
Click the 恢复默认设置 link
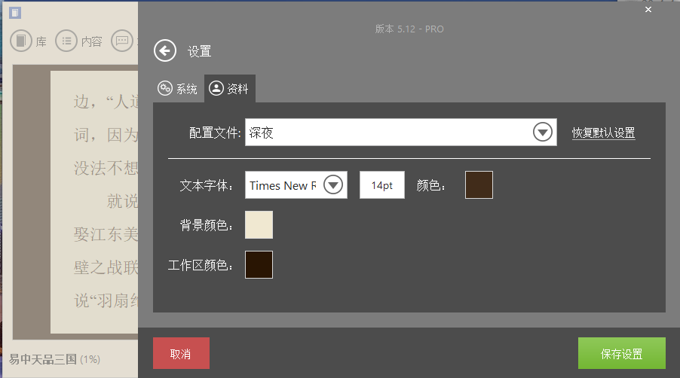tap(603, 133)
